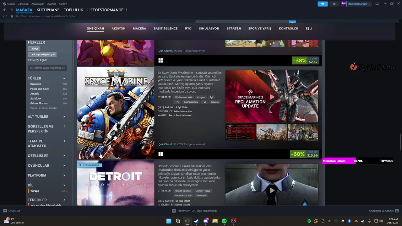Open the announcements megaphone button
This screenshot has height=226, width=402.
[323, 4]
